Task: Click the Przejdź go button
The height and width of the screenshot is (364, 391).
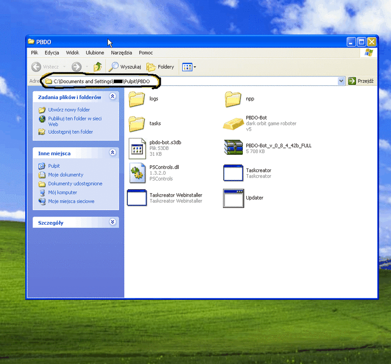Action: point(361,81)
